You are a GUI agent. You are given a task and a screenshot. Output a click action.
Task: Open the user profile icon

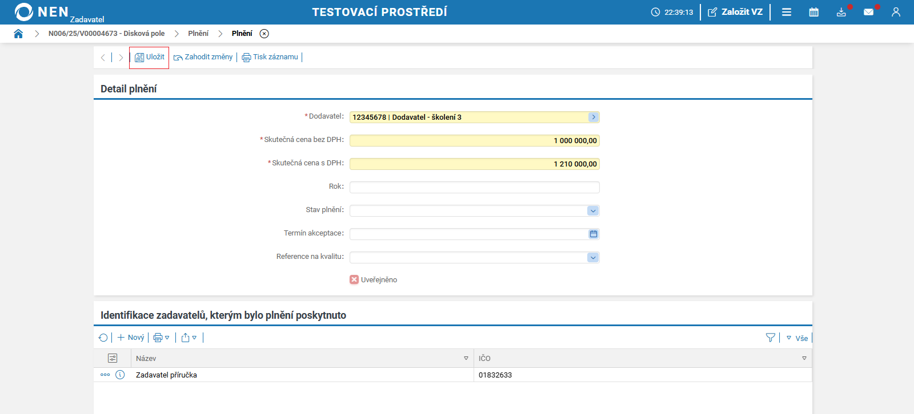(x=896, y=12)
